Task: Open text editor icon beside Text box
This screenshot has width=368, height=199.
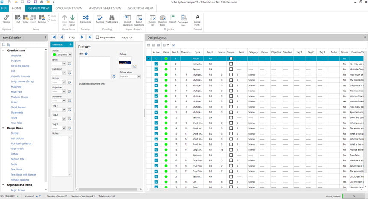Action: 113,76
